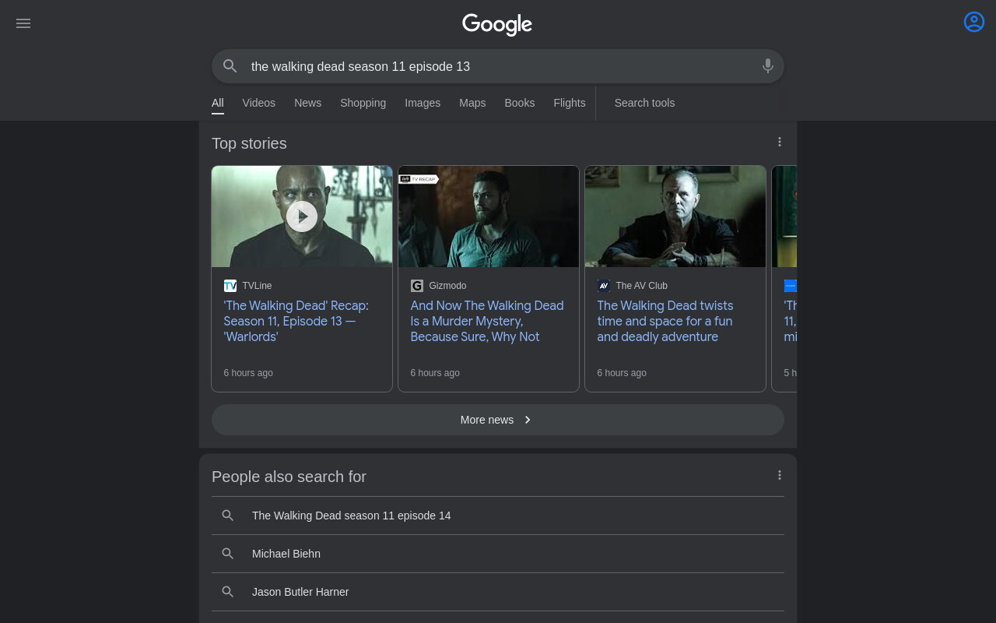Open The AV Club twists time headline

665,321
